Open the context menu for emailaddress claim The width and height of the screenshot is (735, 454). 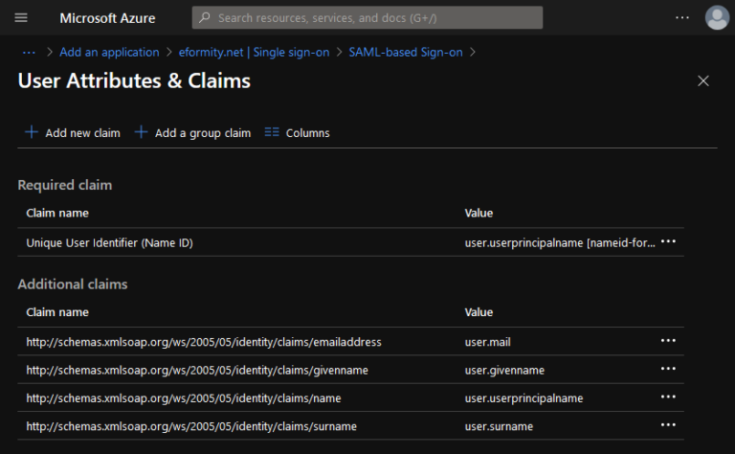pos(668,341)
